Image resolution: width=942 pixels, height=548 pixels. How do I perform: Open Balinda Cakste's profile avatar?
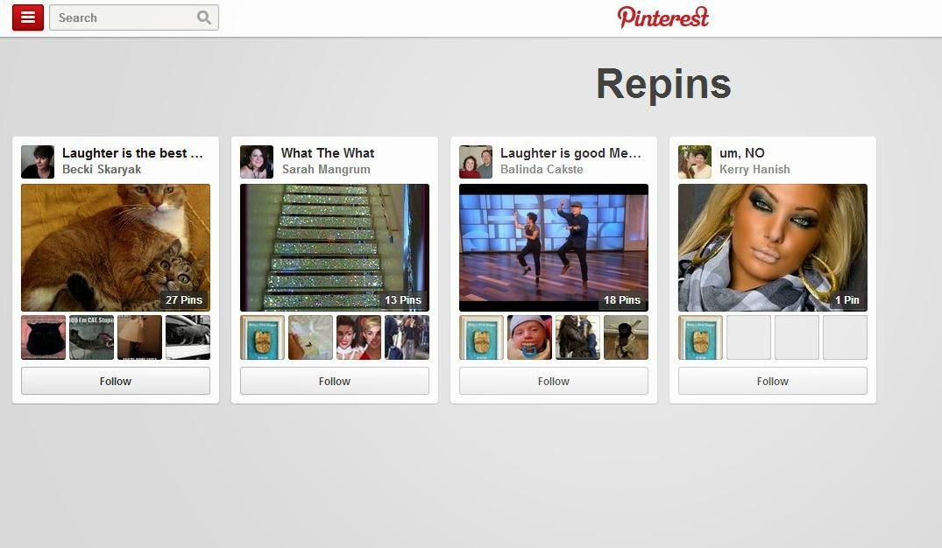pos(476,161)
